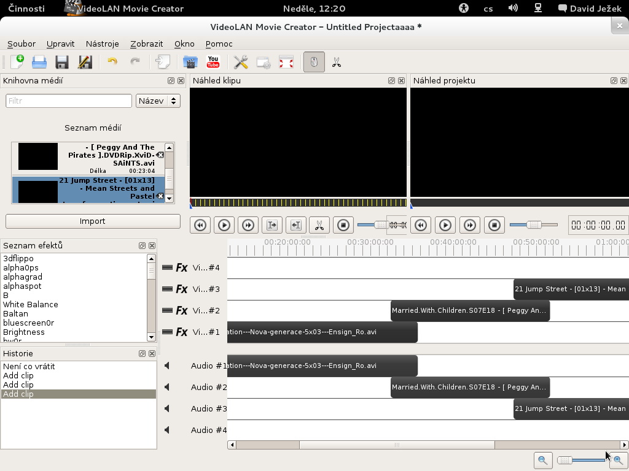Rewind the project preview
Screen dimensions: 629x471
tap(421, 225)
